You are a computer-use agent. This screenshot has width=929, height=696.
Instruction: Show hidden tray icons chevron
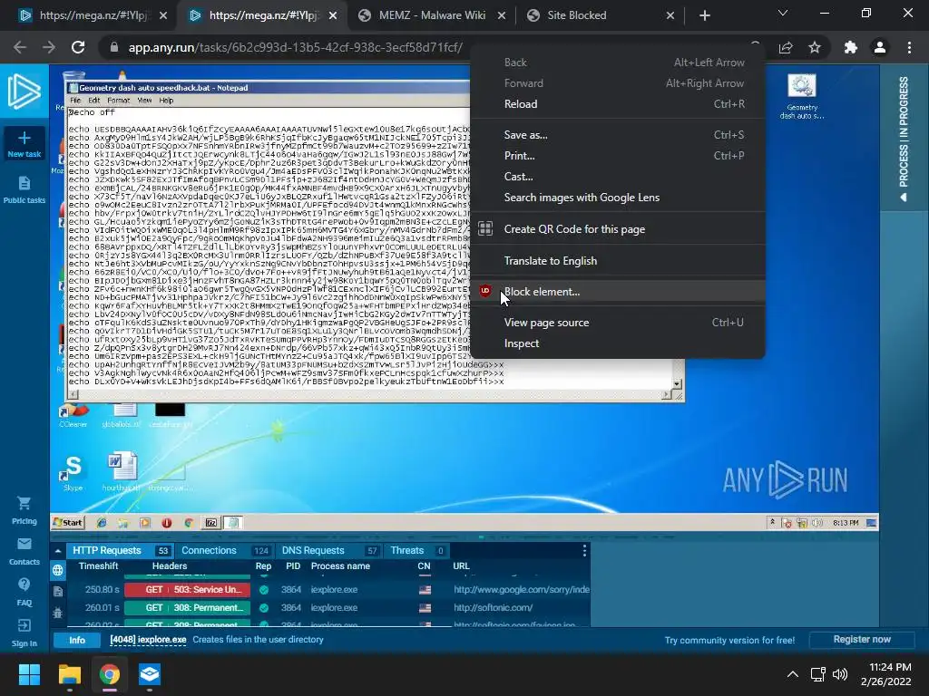[x=792, y=674]
